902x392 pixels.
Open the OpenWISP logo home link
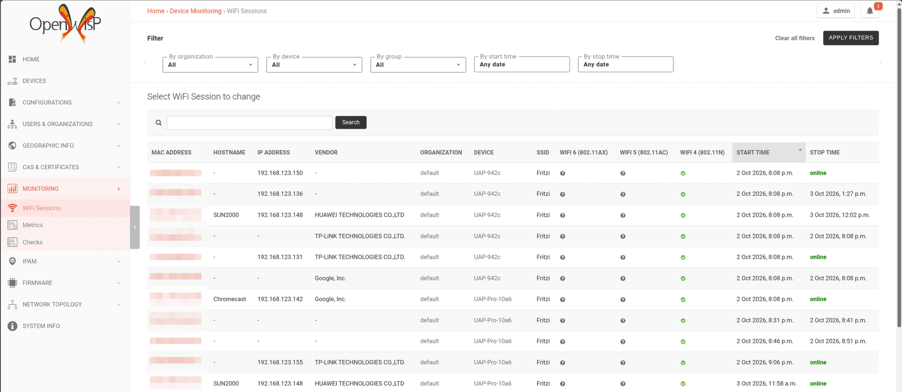65,23
